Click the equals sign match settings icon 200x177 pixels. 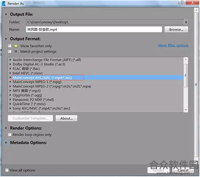coord(16,52)
